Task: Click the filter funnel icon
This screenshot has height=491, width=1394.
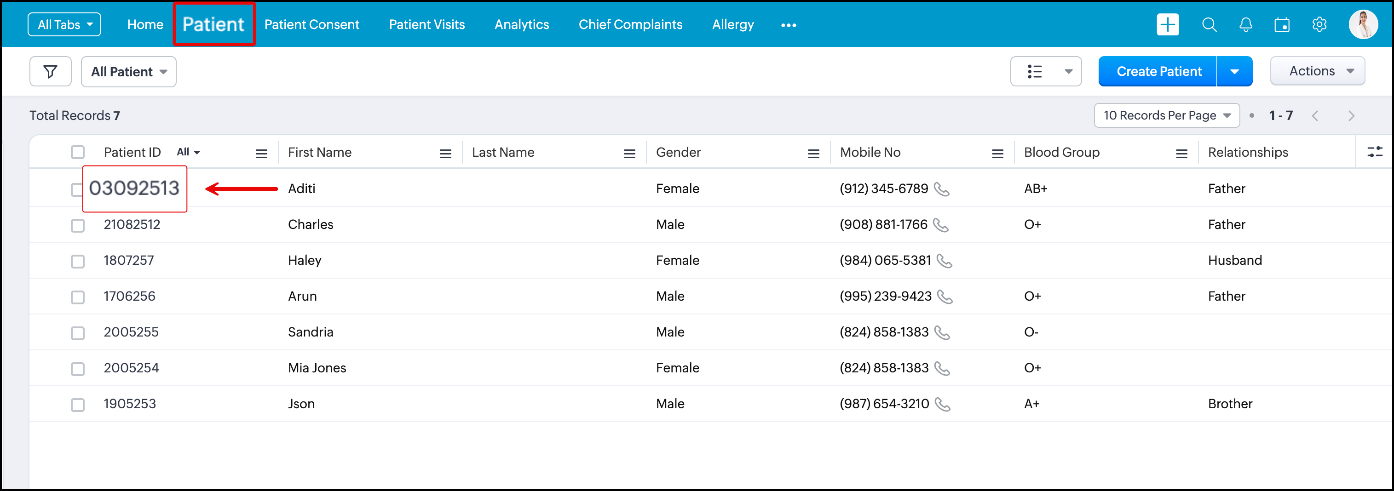Action: pos(50,71)
